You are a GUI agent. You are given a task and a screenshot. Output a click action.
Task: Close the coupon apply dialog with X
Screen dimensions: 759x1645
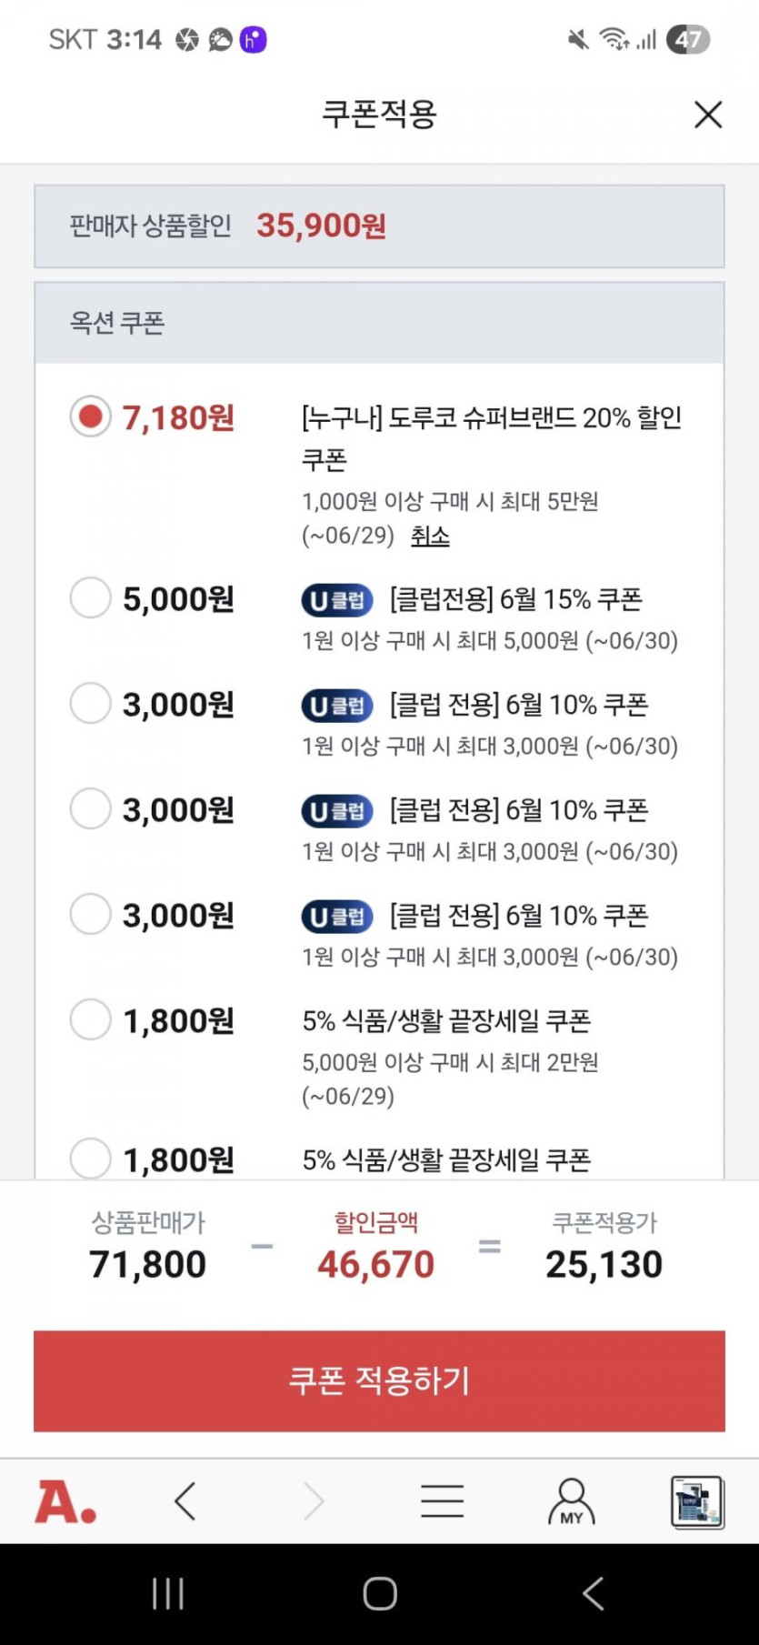tap(708, 115)
